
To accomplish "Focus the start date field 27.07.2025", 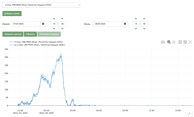I will click(26, 24).
